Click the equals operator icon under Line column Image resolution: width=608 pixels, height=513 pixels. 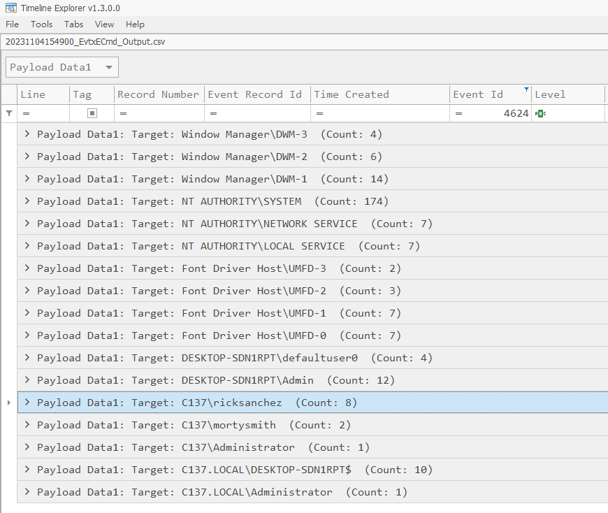[x=27, y=114]
